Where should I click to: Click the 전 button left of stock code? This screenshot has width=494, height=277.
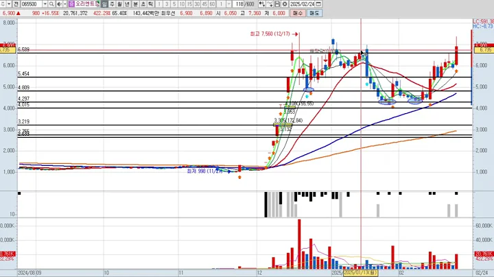coord(16,4)
